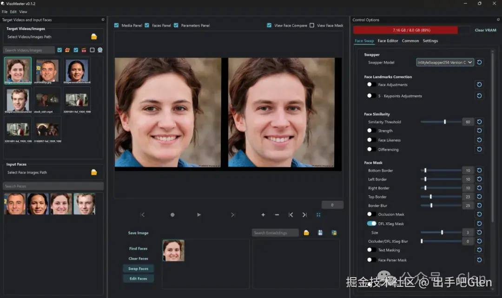
Task: Adjust the Similarity Threshold slider
Action: pos(441,122)
